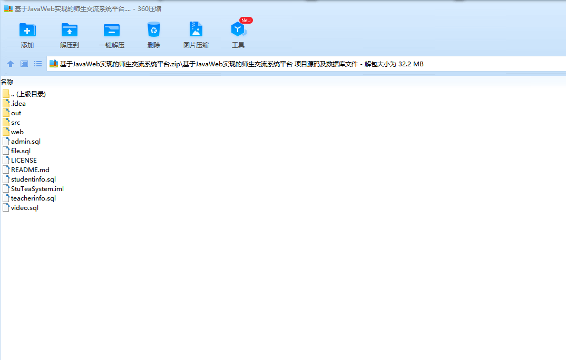Select the LICENSE file

[x=19, y=161]
